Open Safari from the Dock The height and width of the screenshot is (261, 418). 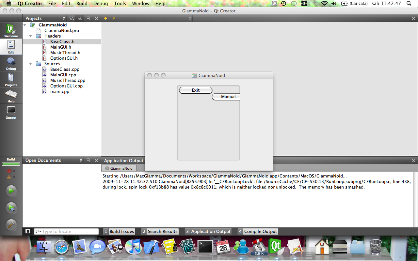point(62,247)
